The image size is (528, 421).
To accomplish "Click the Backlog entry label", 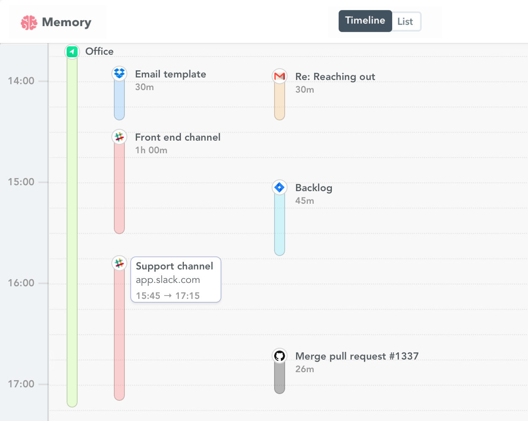I will 313,187.
